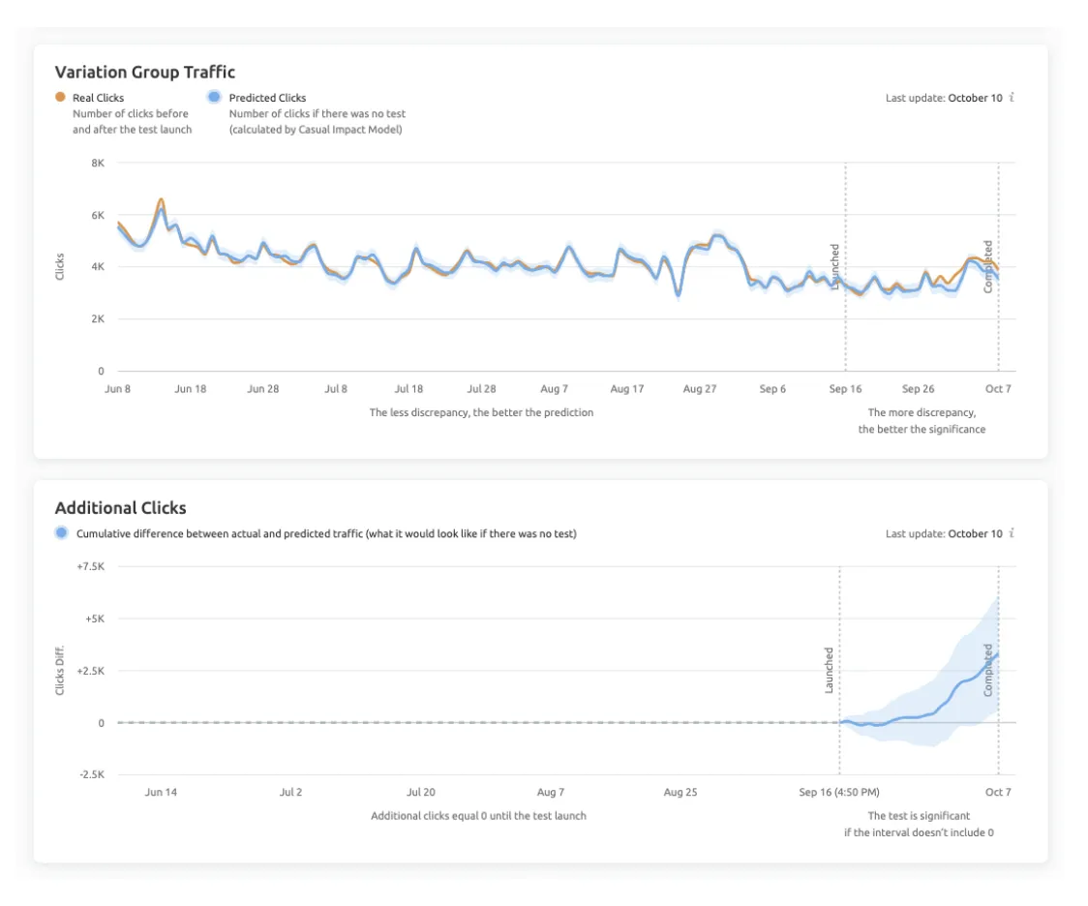
Task: Click the Jun 8 x-axis label
Action: tap(117, 389)
